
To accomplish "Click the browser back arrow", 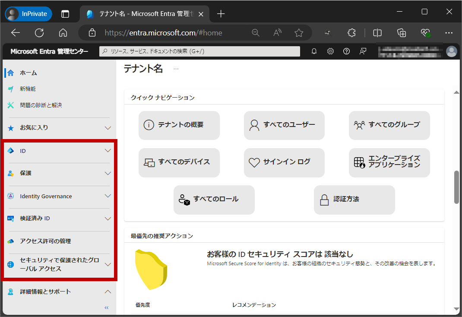I will point(15,33).
